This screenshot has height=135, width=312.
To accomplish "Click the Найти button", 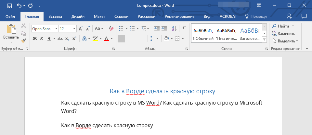I will pos(283,26).
